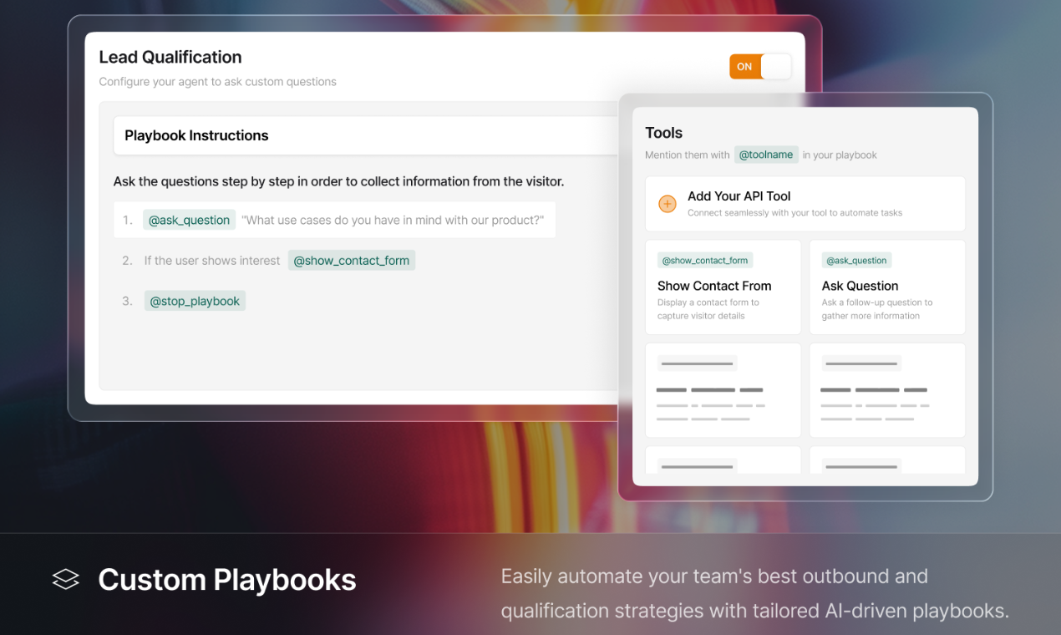Screen dimensions: 1061x635
Task: Click the @ask_question tag in step 1
Action: point(189,220)
